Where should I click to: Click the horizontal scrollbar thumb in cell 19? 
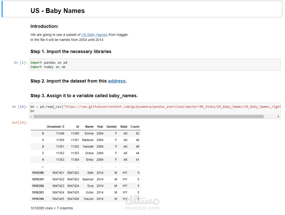149,116
